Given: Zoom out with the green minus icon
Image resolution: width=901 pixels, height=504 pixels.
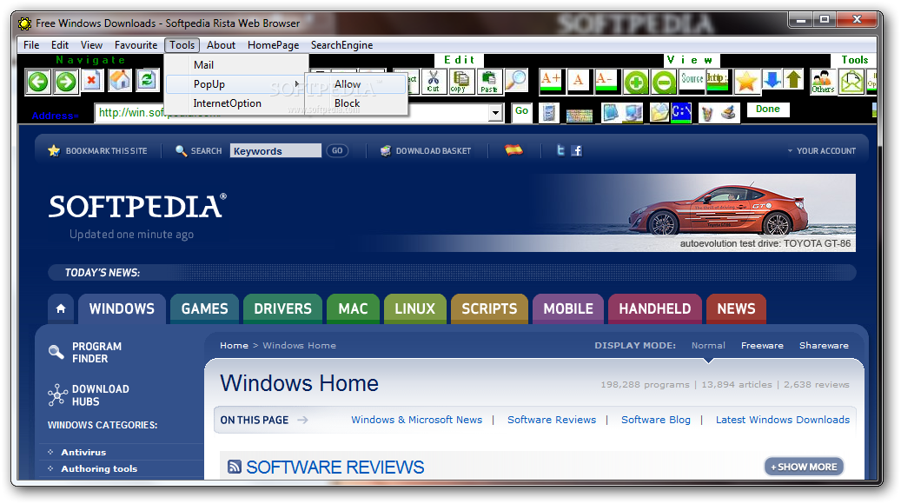Looking at the screenshot, I should click(664, 83).
